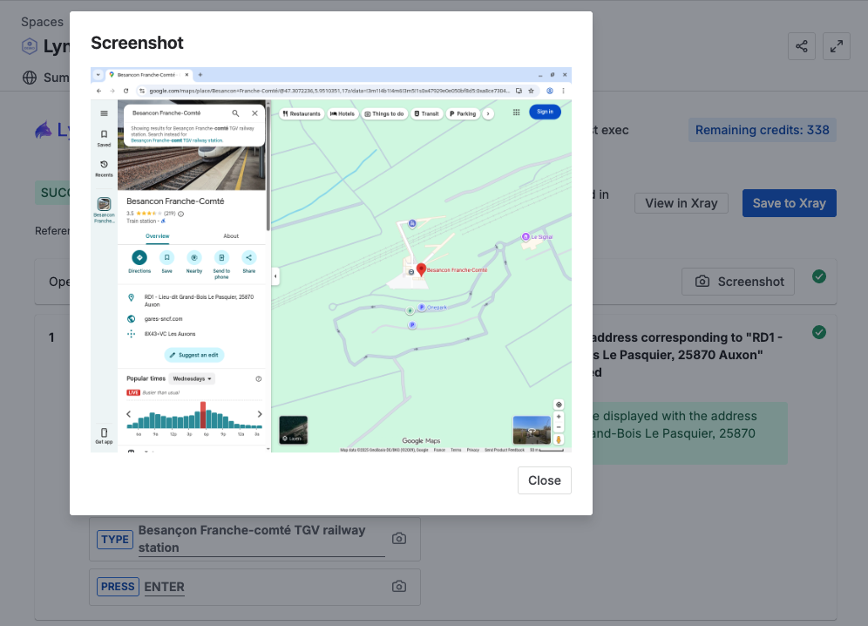Open the Wednesdays day dropdown
The width and height of the screenshot is (868, 626).
coord(193,379)
